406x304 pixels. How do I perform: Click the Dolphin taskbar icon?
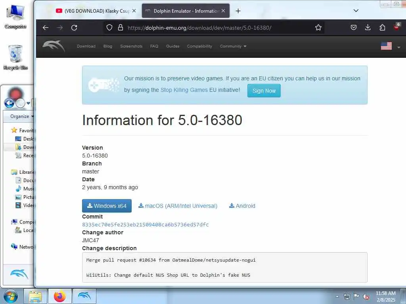[x=84, y=296]
